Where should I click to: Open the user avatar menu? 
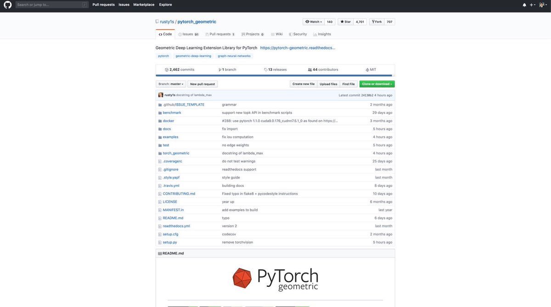[x=543, y=5]
